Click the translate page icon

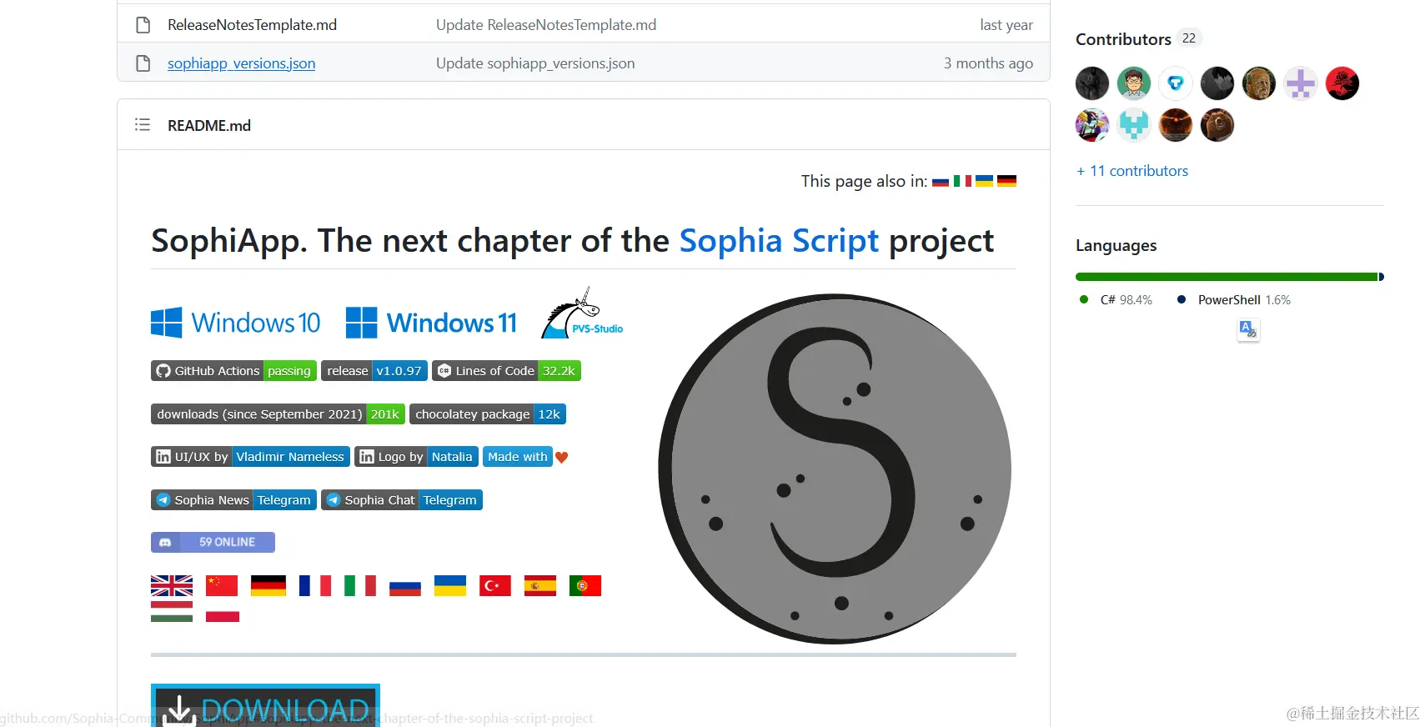[x=1248, y=330]
